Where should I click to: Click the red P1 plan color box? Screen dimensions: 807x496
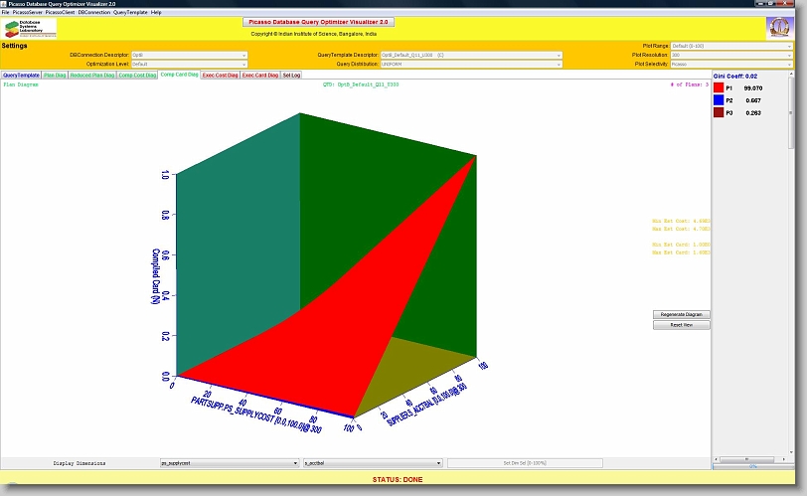coord(720,87)
